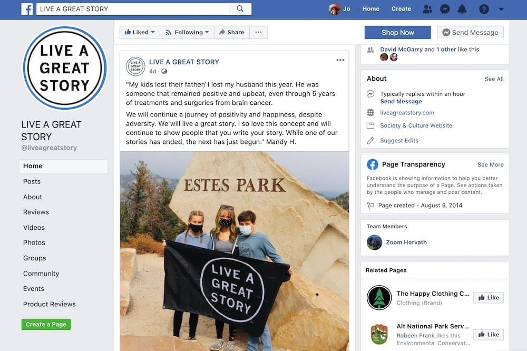Click the Alt National Park Service logo
The width and height of the screenshot is (527, 351).
[379, 334]
